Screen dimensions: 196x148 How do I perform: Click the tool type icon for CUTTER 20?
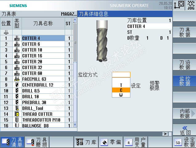click(17, 61)
